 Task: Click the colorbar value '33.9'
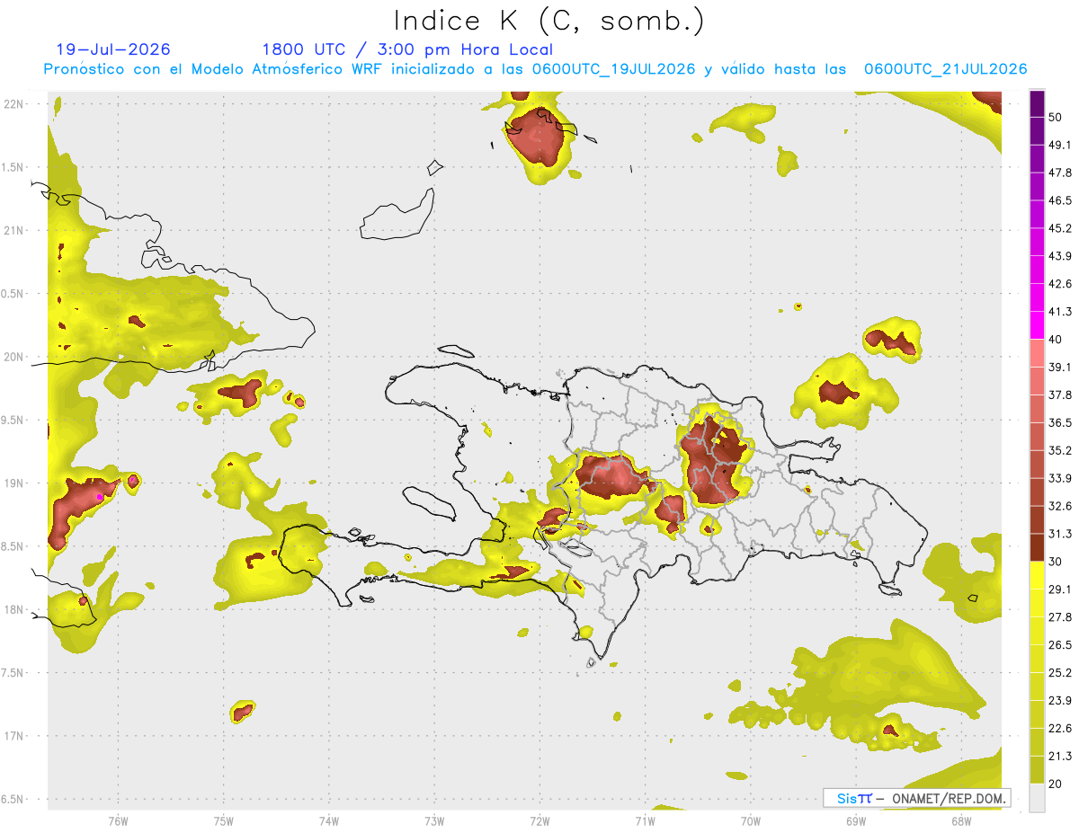(x=1059, y=478)
